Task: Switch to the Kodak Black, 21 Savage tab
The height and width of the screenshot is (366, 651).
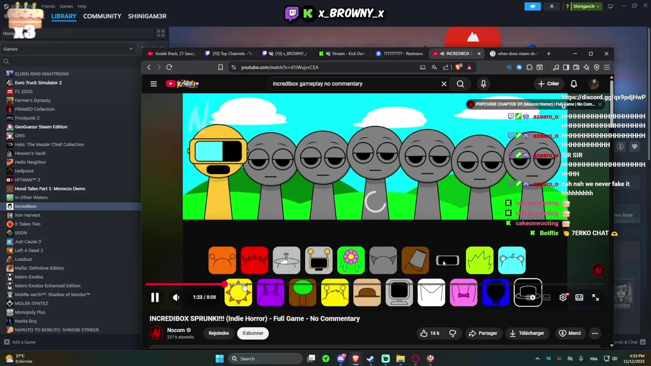Action: [x=170, y=53]
